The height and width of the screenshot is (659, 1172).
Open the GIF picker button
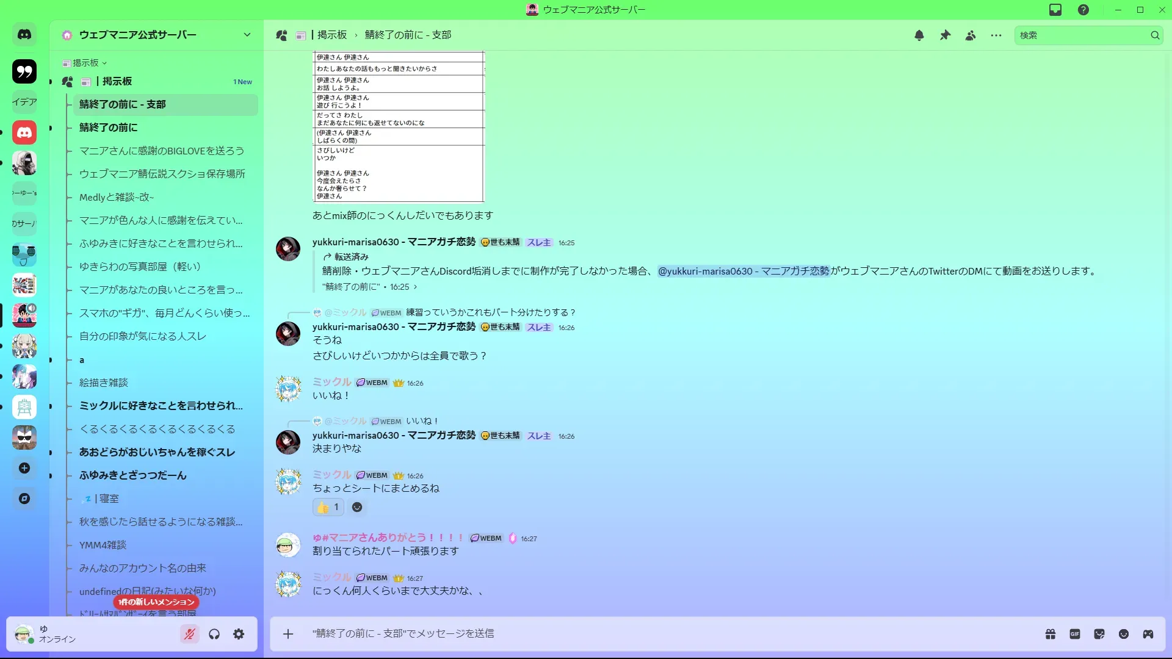pos(1075,634)
